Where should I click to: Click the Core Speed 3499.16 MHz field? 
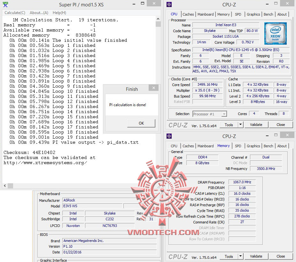tap(207, 84)
